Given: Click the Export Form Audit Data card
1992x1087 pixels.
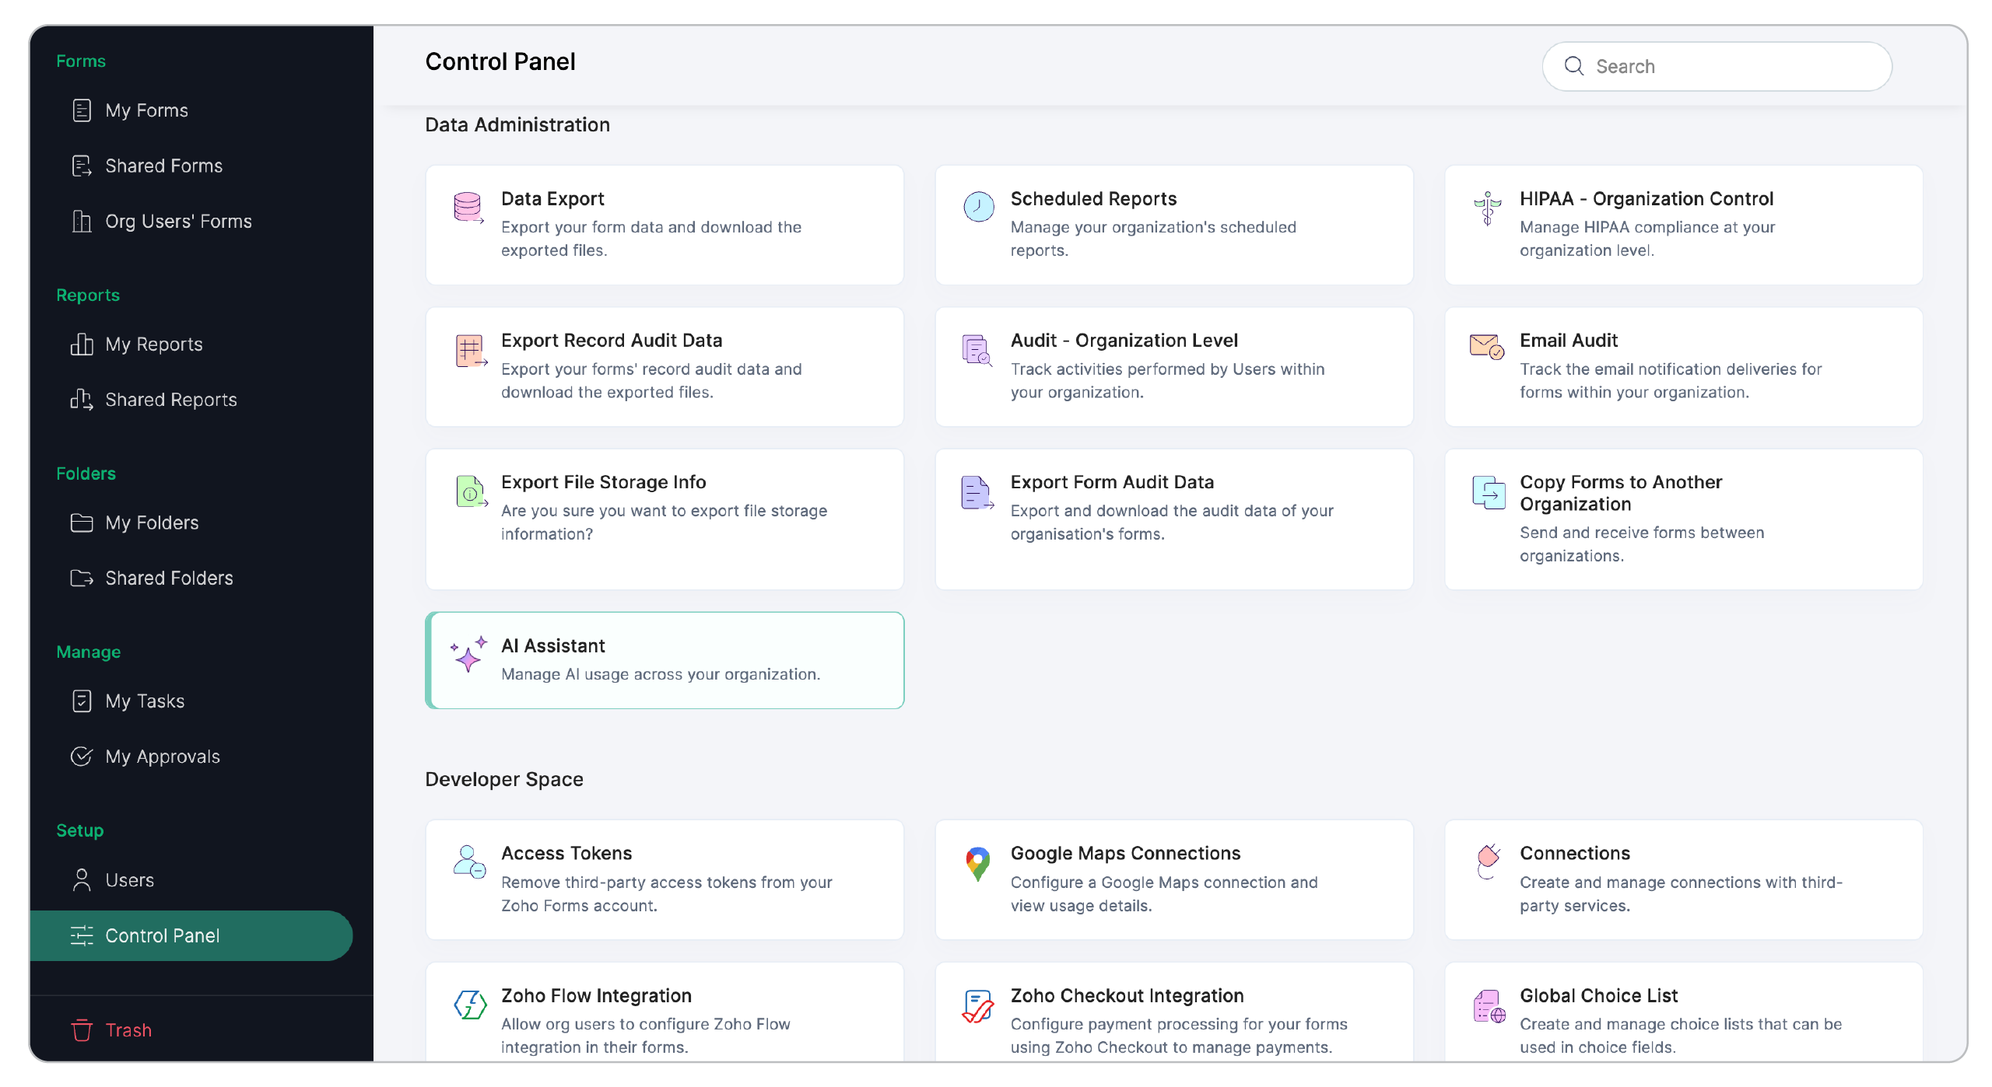Looking at the screenshot, I should 1173,519.
